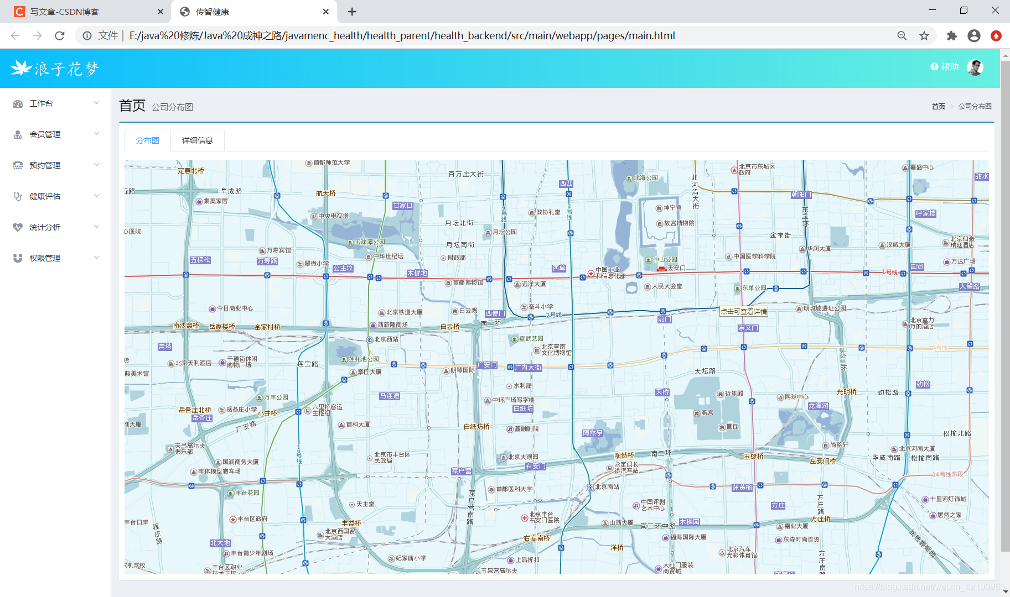Click the 首页 page heading
This screenshot has width=1010, height=597.
tap(132, 106)
